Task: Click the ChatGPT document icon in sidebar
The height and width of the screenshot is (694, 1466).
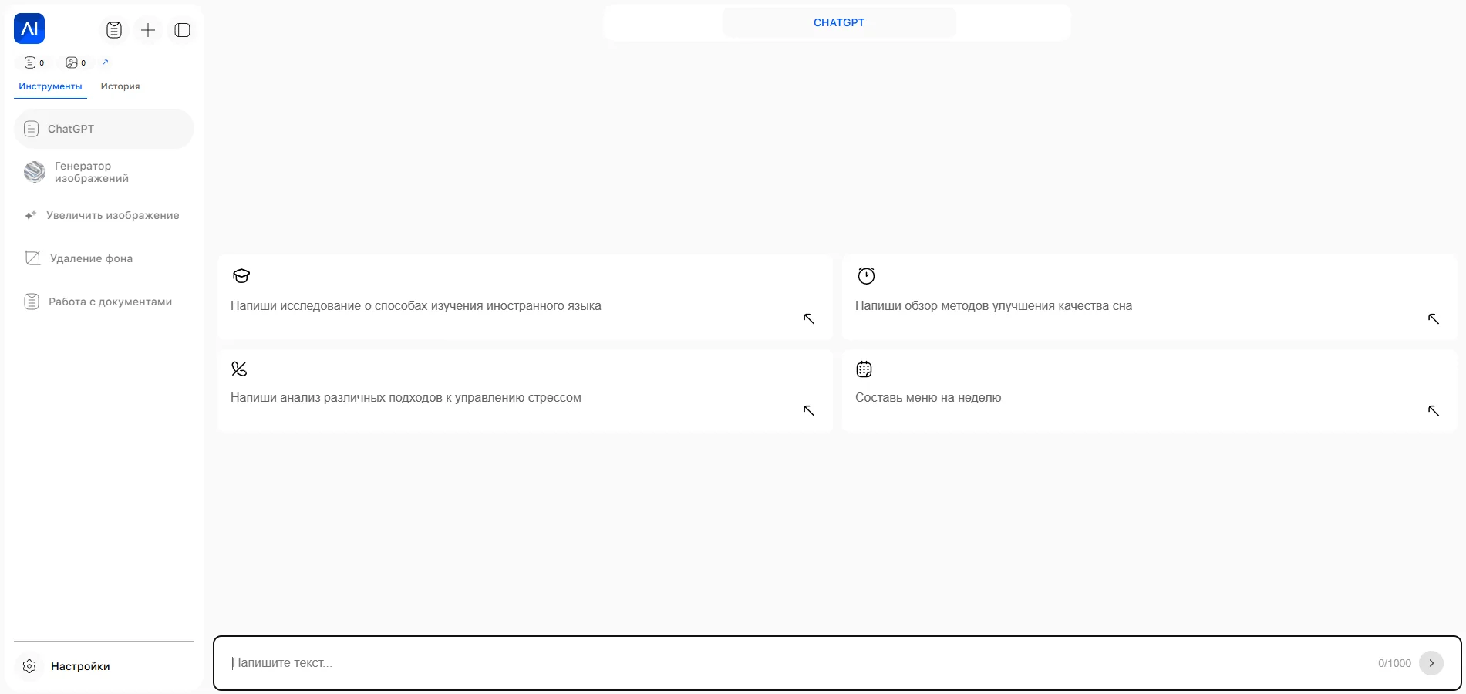Action: (x=31, y=129)
